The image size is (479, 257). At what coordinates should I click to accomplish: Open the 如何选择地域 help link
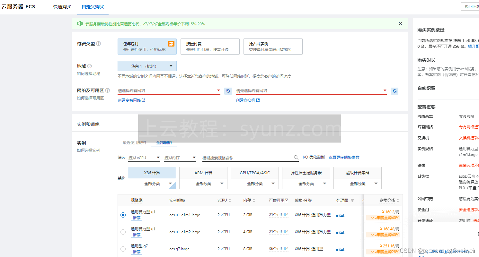(88, 73)
